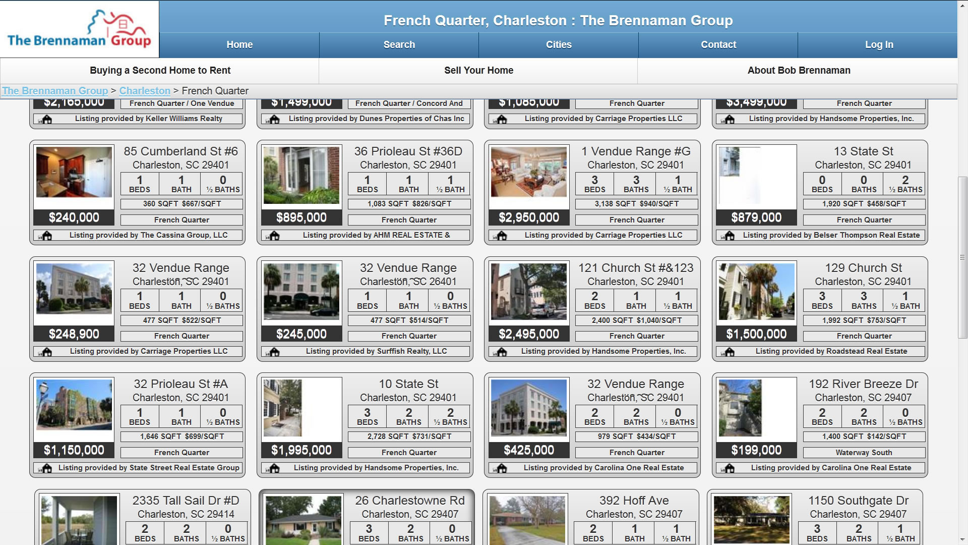
Task: Open About Bob Brennaman page
Action: (799, 71)
